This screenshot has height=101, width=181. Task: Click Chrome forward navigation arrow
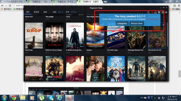[x=6, y=5]
